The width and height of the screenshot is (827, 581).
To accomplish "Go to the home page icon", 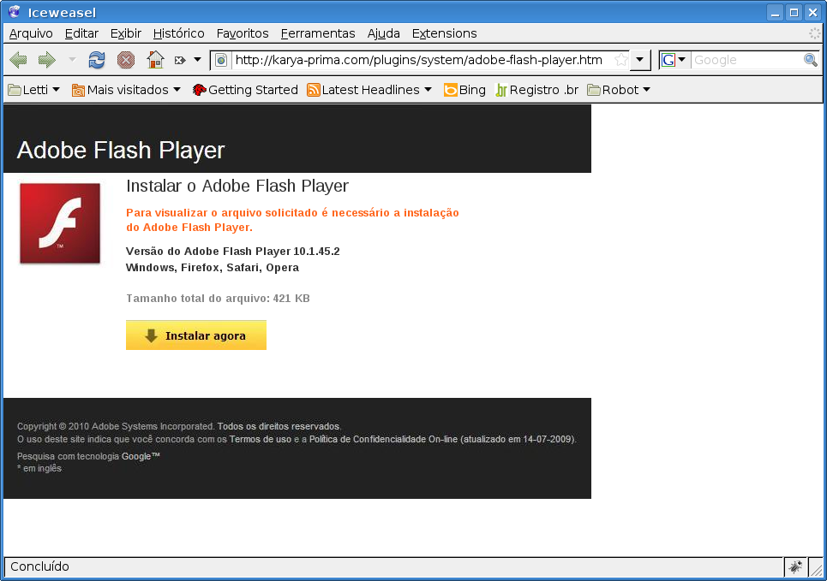I will tap(155, 60).
